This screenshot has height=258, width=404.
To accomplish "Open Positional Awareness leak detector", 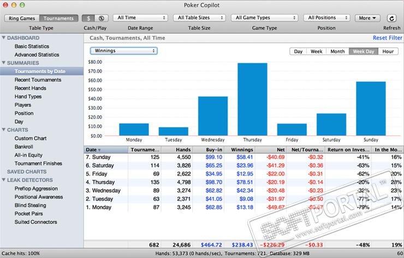I will [x=39, y=197].
